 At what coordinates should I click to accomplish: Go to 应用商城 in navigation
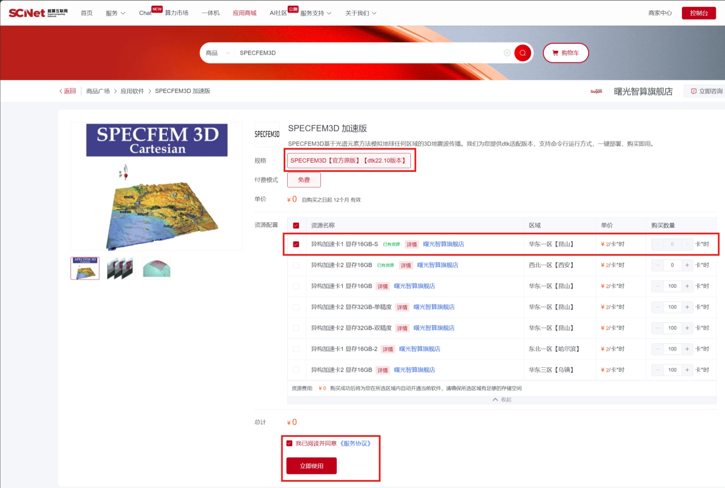pos(245,13)
